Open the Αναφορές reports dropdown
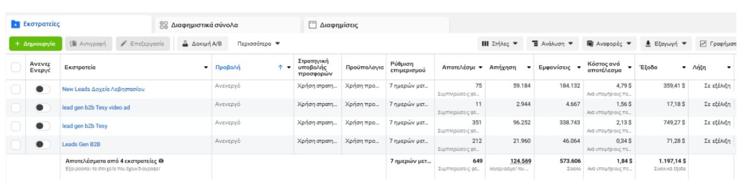 click(x=609, y=44)
